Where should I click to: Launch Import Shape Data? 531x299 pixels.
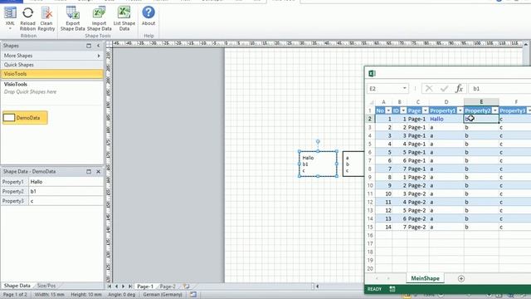click(99, 19)
